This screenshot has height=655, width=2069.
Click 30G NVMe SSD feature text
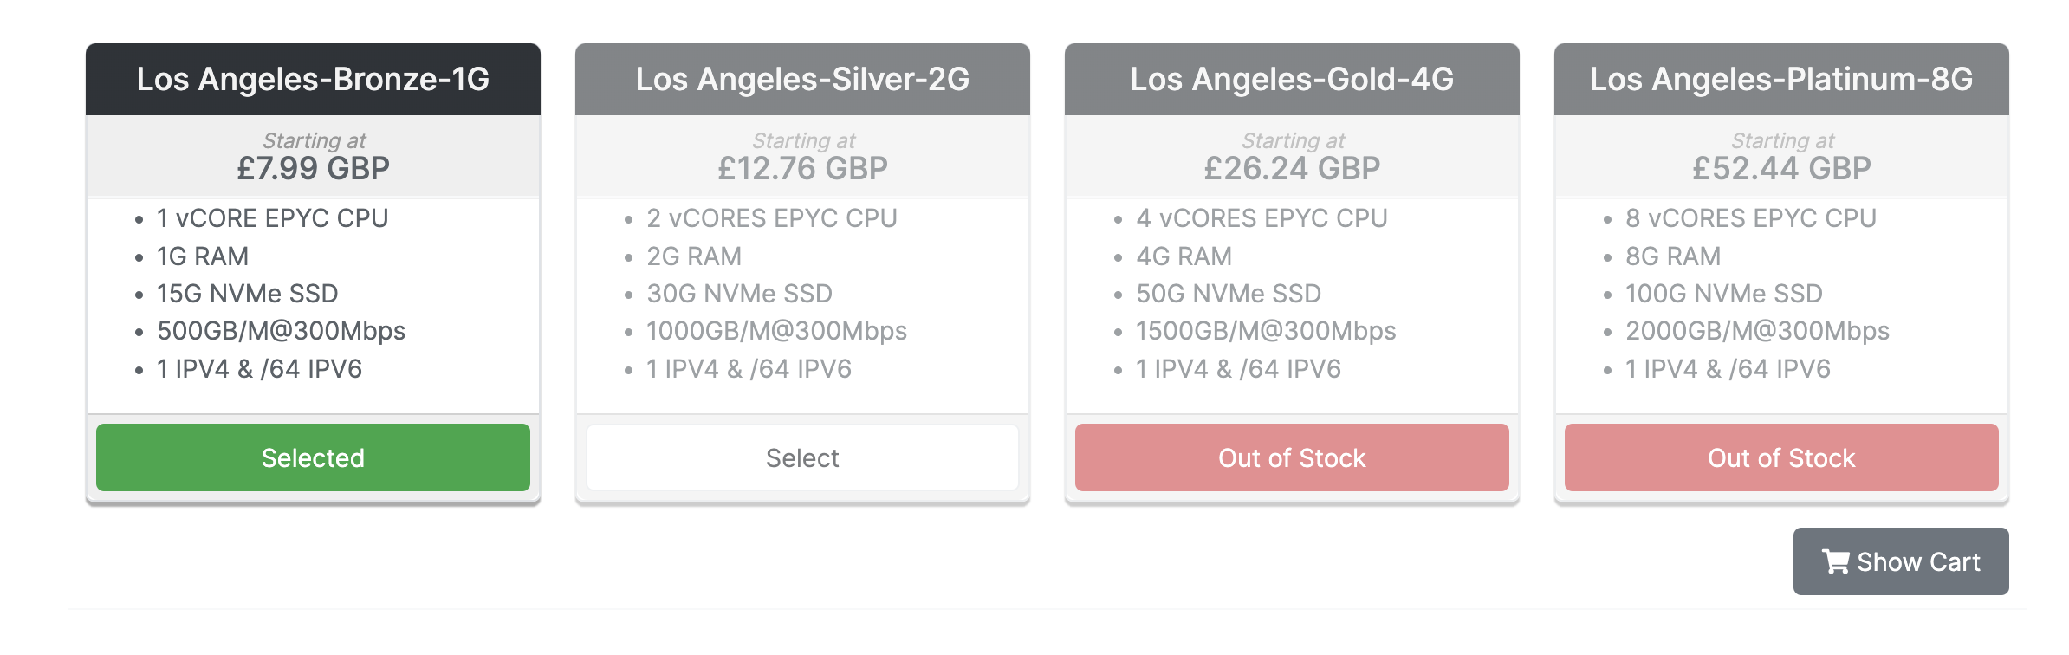(739, 294)
